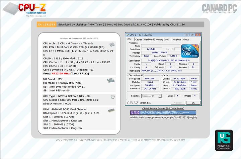Click the Cores count field
The image size is (241, 159).
(x=177, y=96)
